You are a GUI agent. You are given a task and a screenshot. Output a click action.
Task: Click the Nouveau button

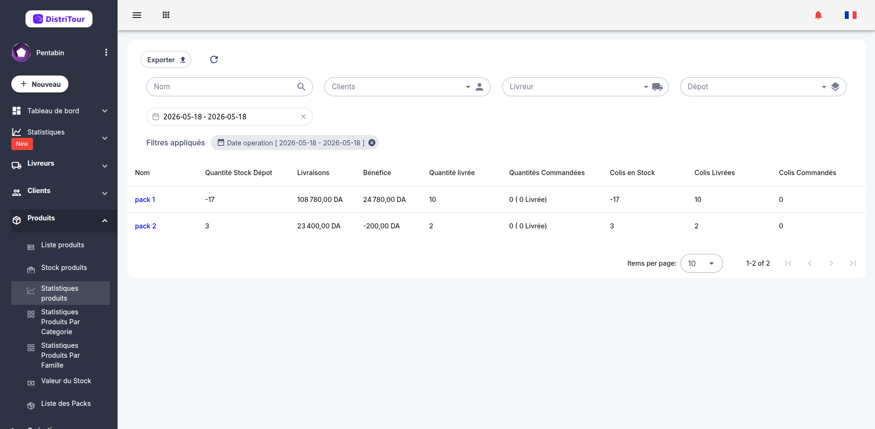point(40,84)
